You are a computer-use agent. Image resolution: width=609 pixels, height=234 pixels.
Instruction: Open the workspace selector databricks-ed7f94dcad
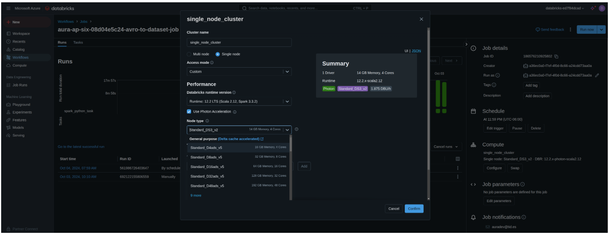pyautogui.click(x=565, y=8)
